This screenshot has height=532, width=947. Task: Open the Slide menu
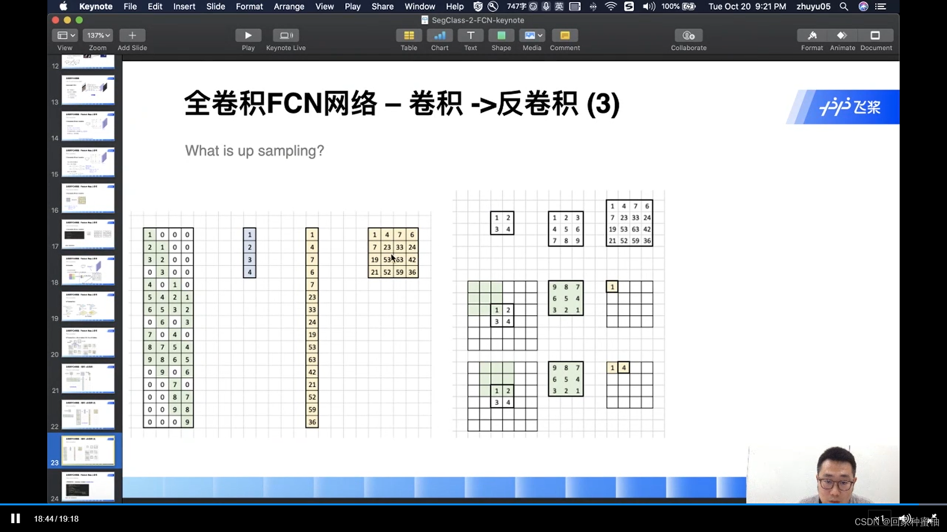(x=216, y=6)
